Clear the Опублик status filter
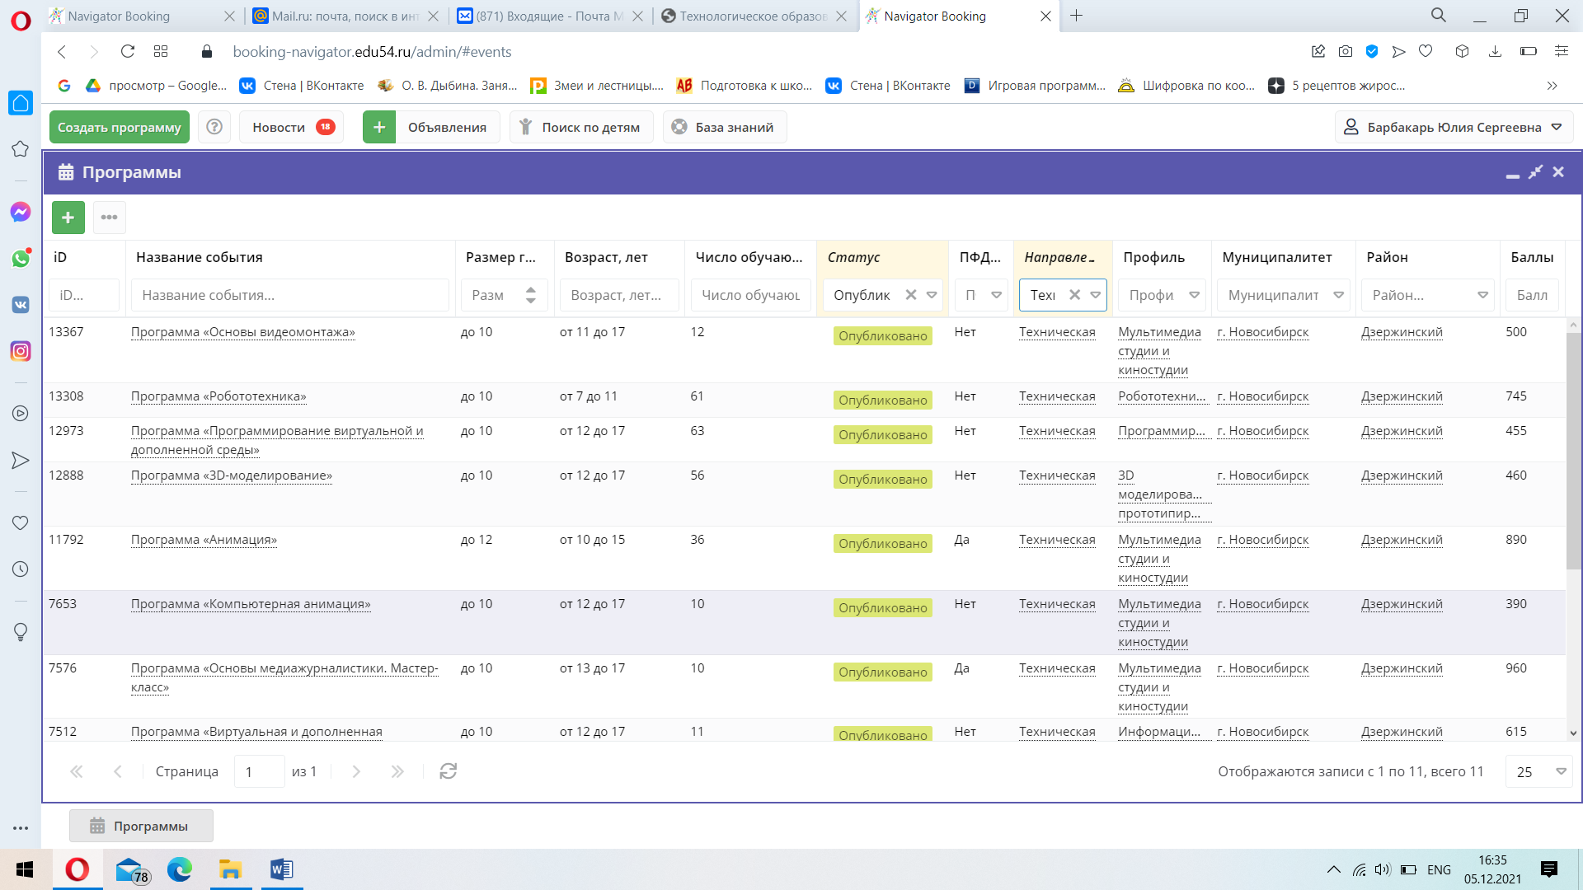Image resolution: width=1583 pixels, height=890 pixels. (x=910, y=295)
